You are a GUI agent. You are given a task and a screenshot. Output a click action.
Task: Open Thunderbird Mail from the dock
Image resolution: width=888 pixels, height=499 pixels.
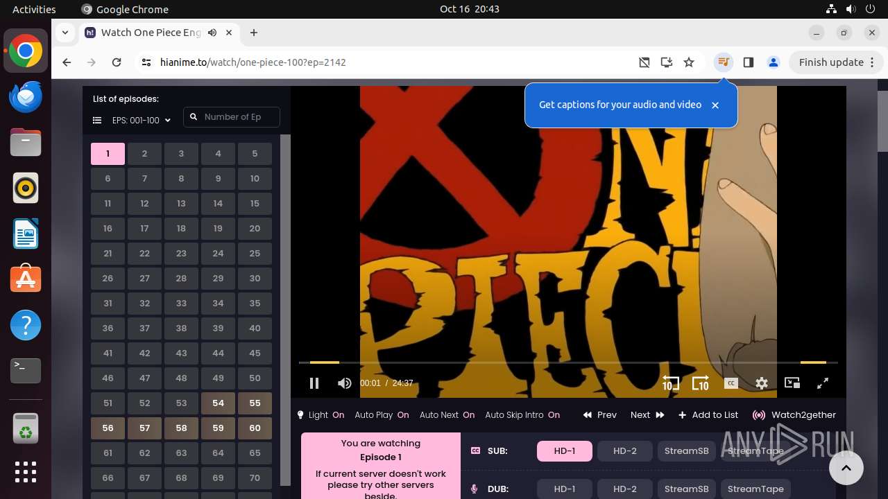coord(26,97)
